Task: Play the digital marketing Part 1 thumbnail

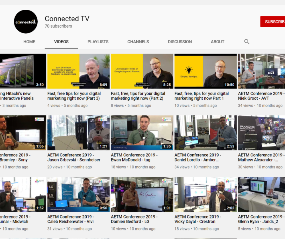Action: (x=205, y=71)
